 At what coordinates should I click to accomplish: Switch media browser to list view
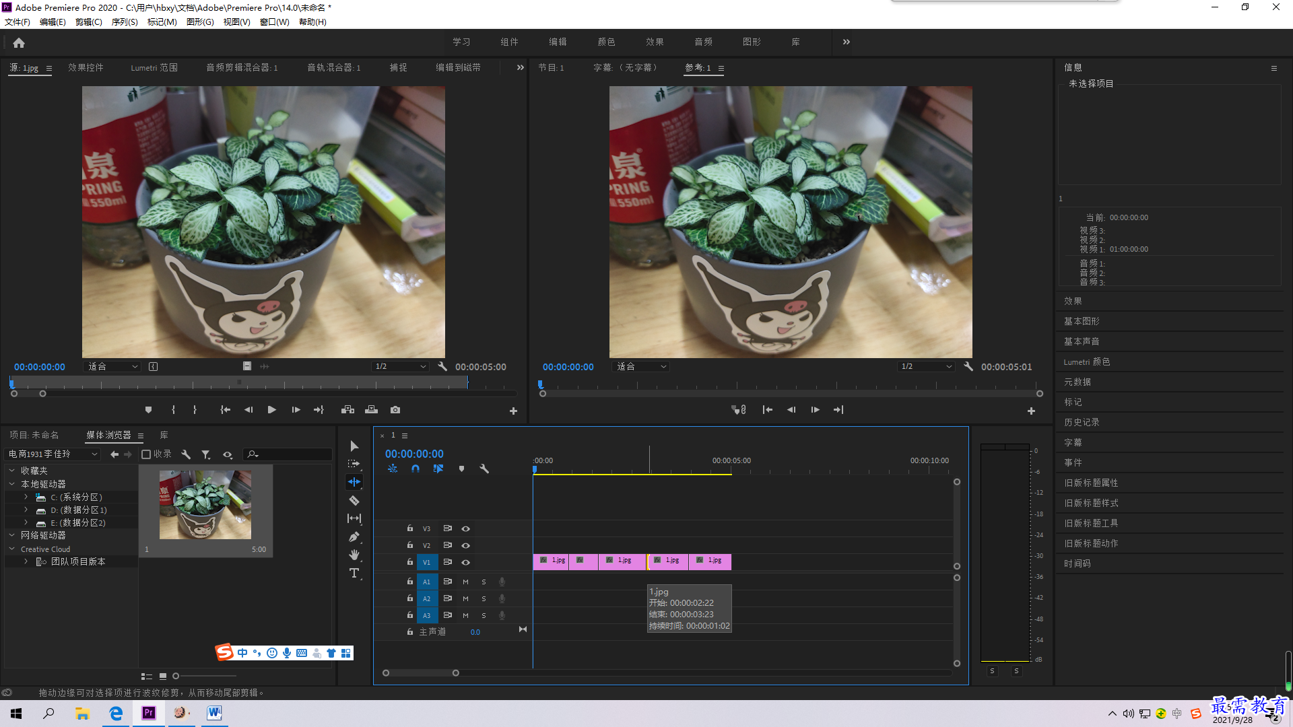coord(146,676)
